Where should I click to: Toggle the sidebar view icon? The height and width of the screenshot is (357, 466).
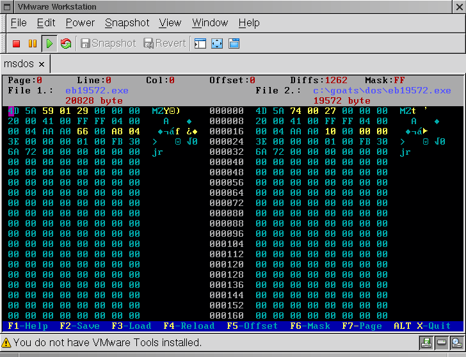200,44
